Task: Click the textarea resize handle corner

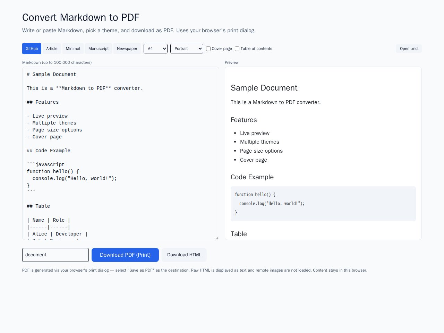Action: click(217, 238)
